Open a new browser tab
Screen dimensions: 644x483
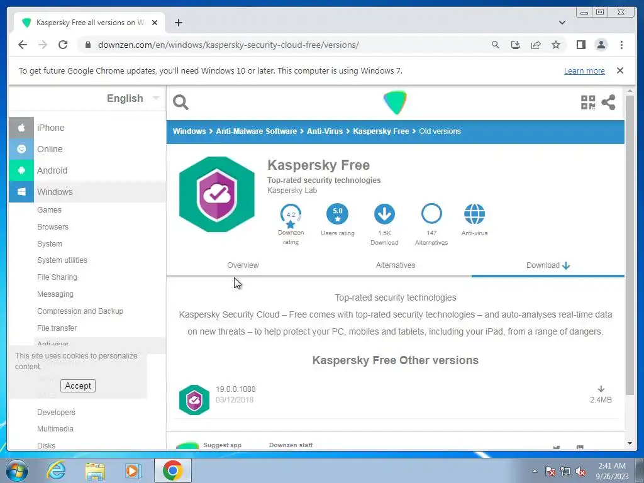point(178,23)
